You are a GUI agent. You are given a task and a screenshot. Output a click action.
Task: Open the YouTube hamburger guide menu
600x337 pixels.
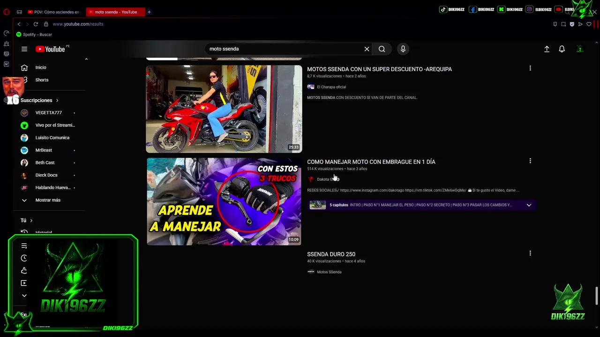[x=24, y=49]
